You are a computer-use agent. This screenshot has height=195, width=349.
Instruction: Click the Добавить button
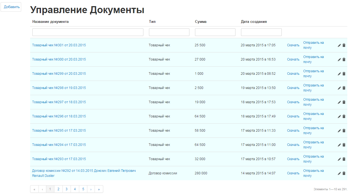pos(11,7)
